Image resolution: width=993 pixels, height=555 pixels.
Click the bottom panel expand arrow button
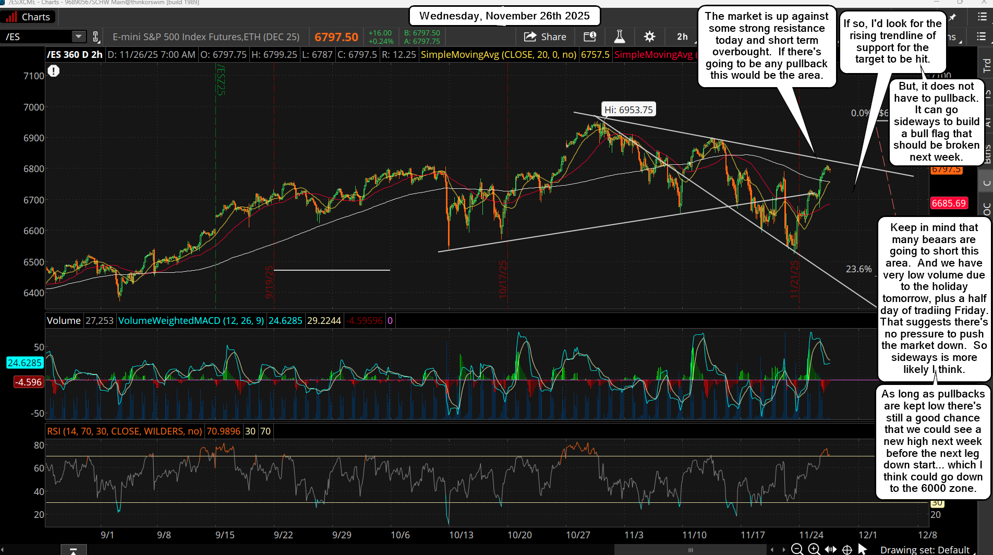coord(73,550)
